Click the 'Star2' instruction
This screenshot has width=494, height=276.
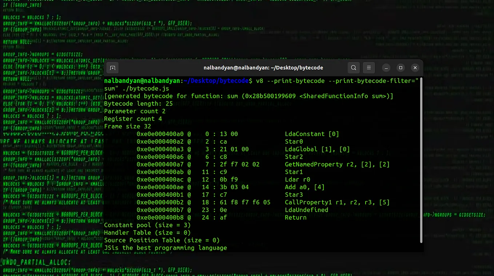pyautogui.click(x=294, y=157)
